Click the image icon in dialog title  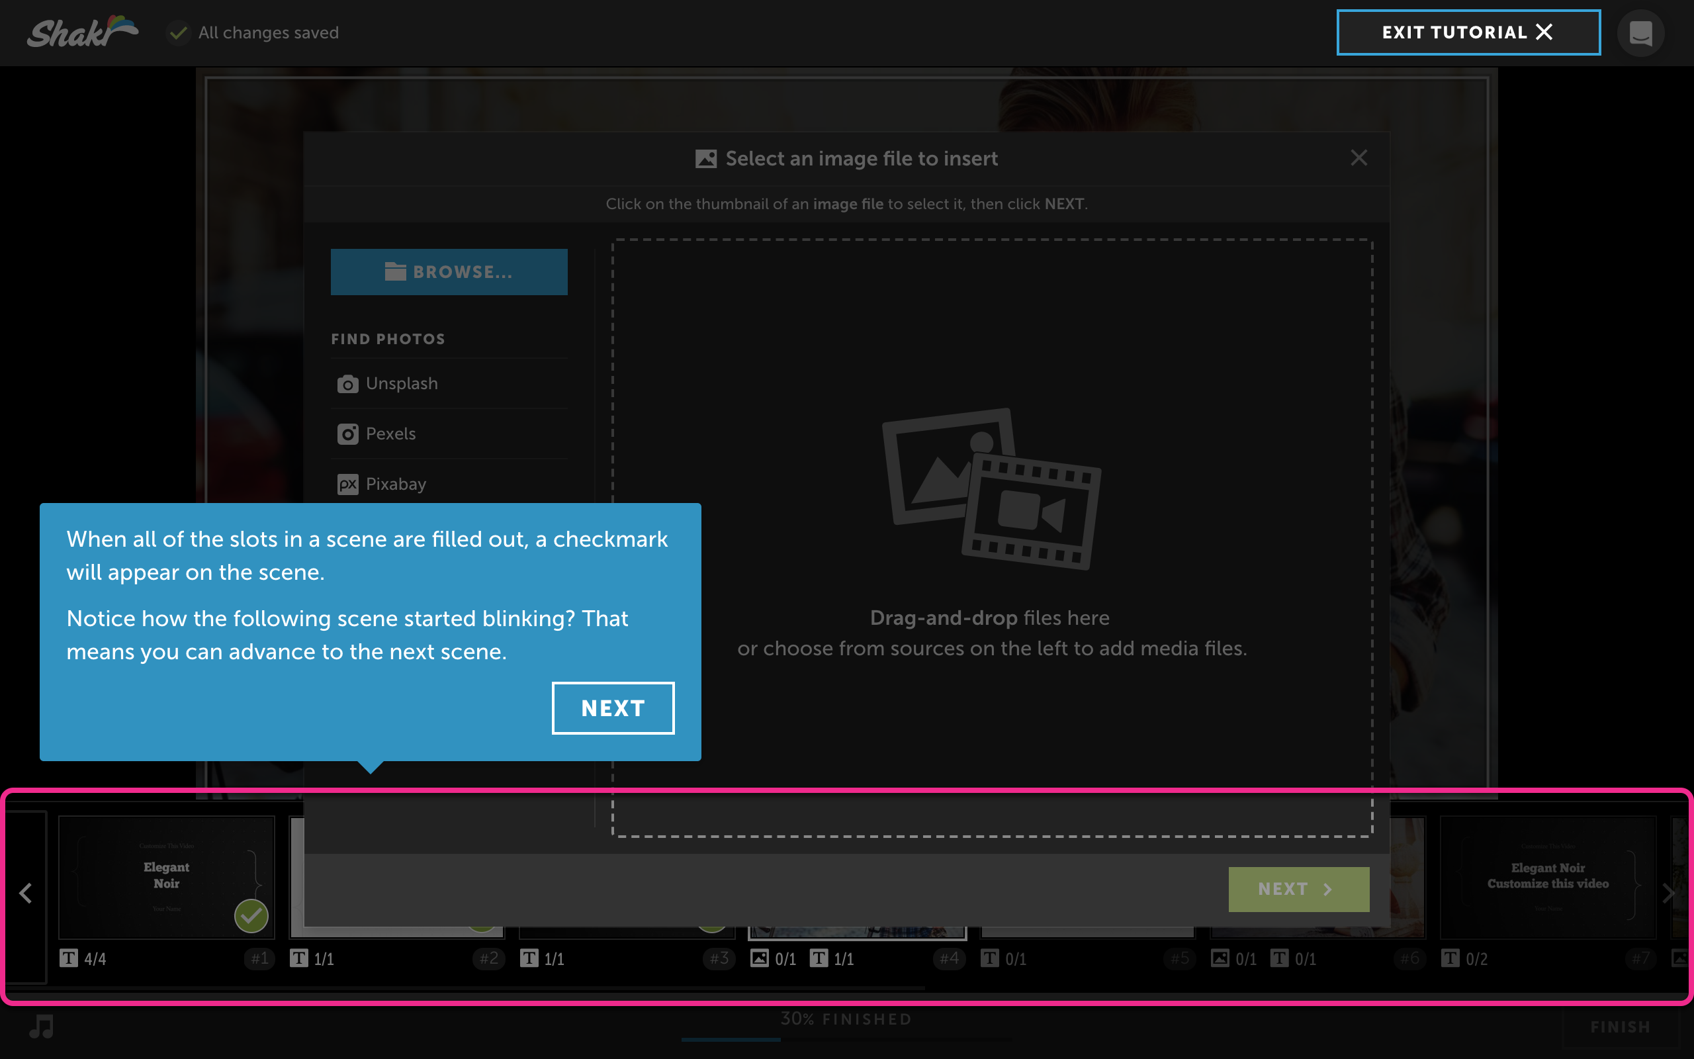[705, 159]
